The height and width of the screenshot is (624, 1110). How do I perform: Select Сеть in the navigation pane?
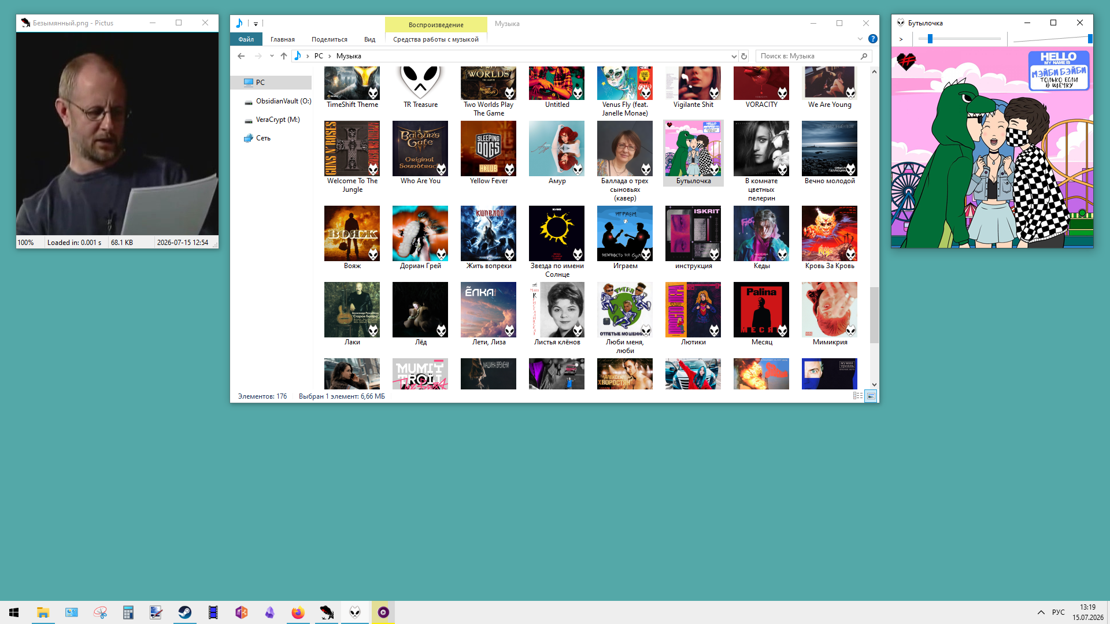[x=257, y=138]
